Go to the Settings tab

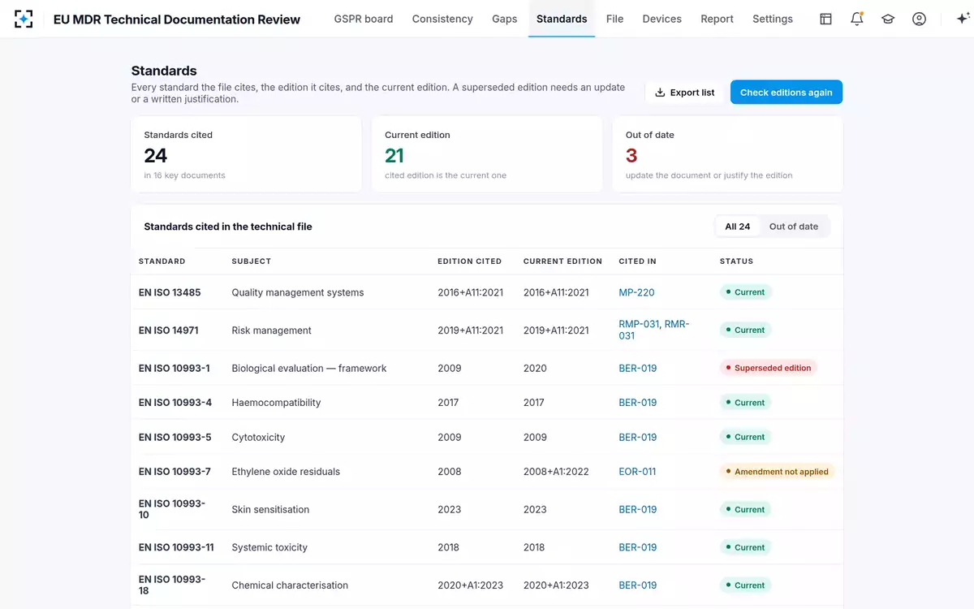tap(773, 19)
